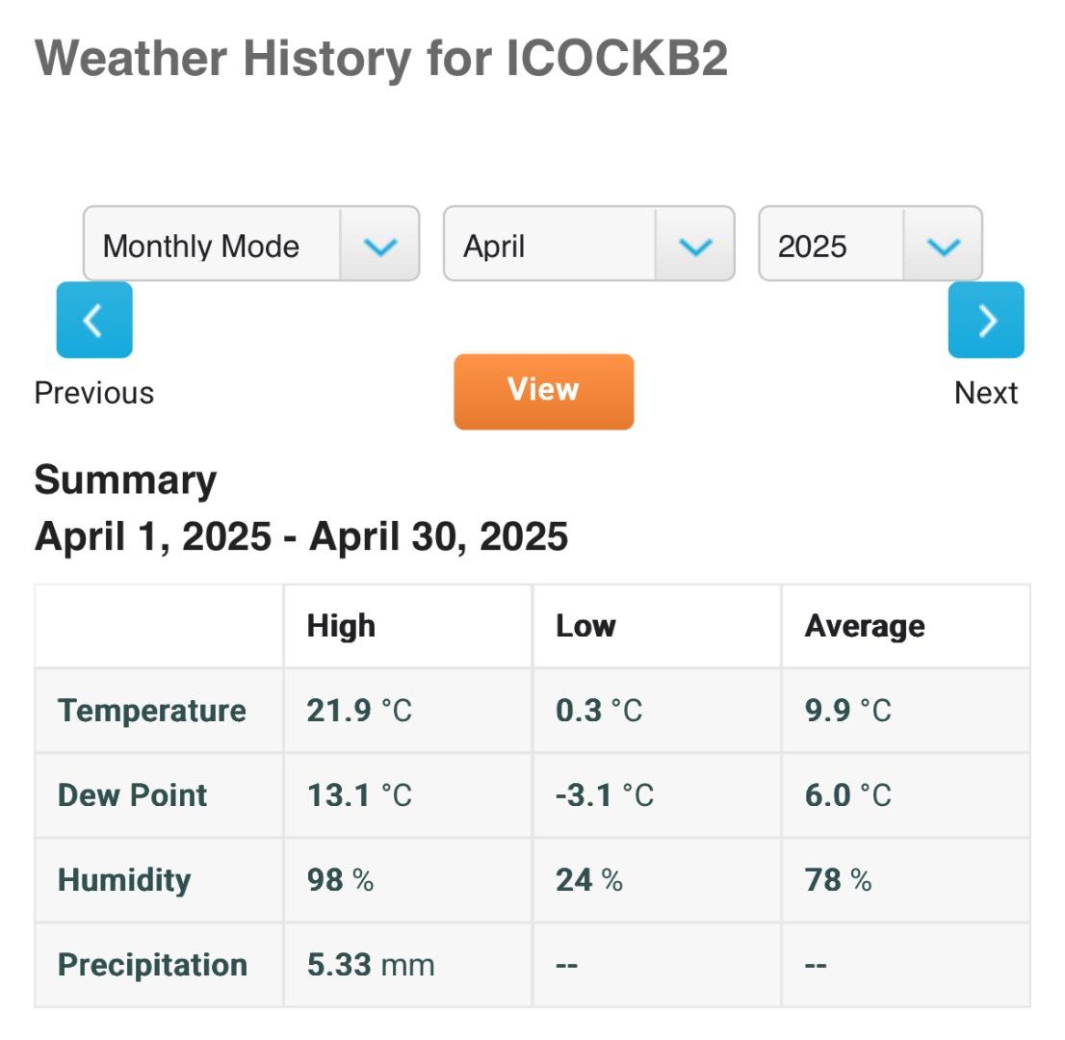The image size is (1065, 1040).
Task: Select the Precipitation row label
Action: [x=153, y=965]
